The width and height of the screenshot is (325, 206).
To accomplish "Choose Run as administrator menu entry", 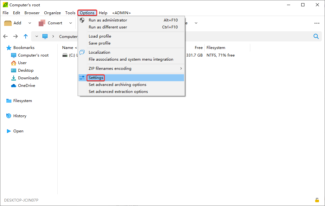I will coord(108,20).
